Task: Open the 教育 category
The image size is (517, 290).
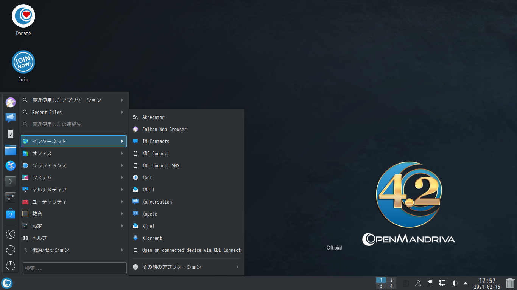Action: [74, 214]
